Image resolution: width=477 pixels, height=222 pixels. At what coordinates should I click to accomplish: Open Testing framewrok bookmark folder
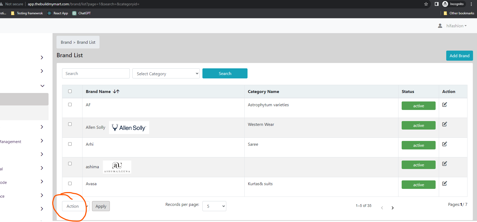click(x=27, y=13)
